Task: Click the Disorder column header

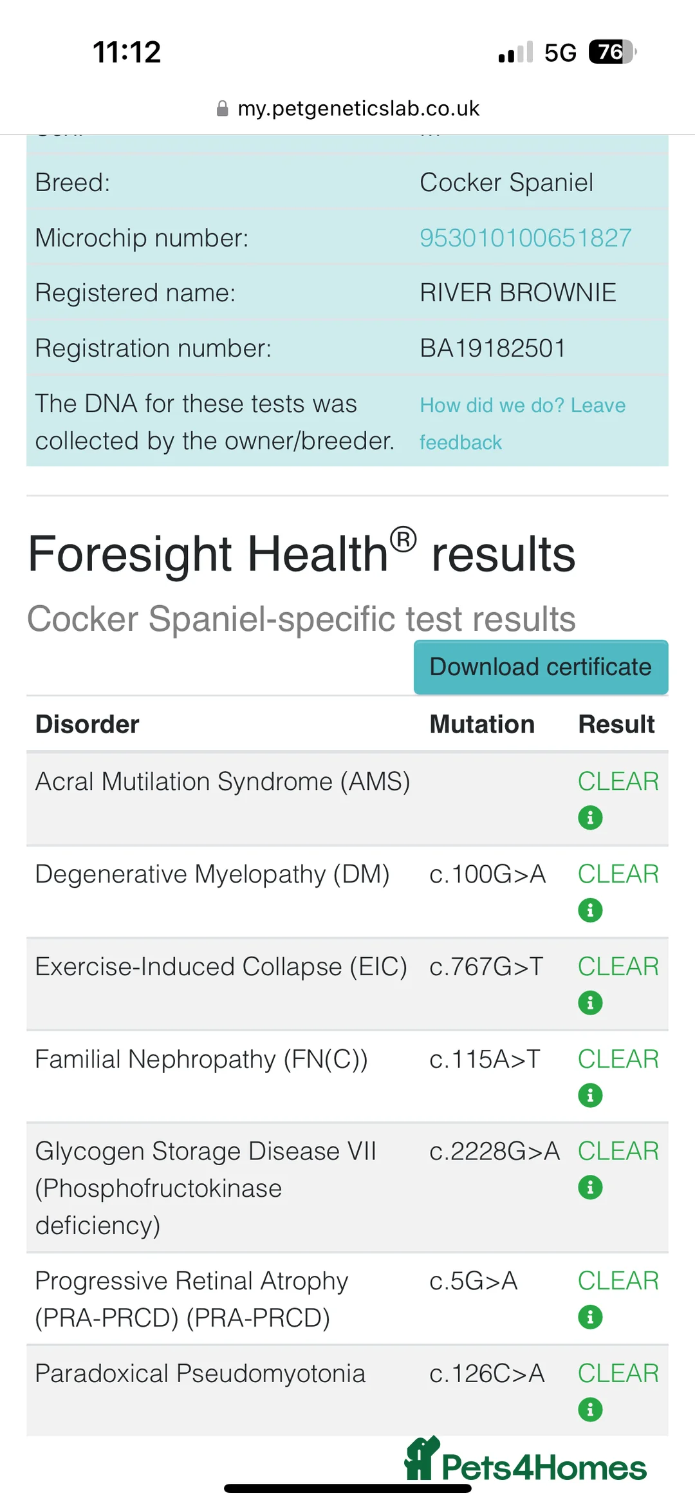Action: pos(88,724)
